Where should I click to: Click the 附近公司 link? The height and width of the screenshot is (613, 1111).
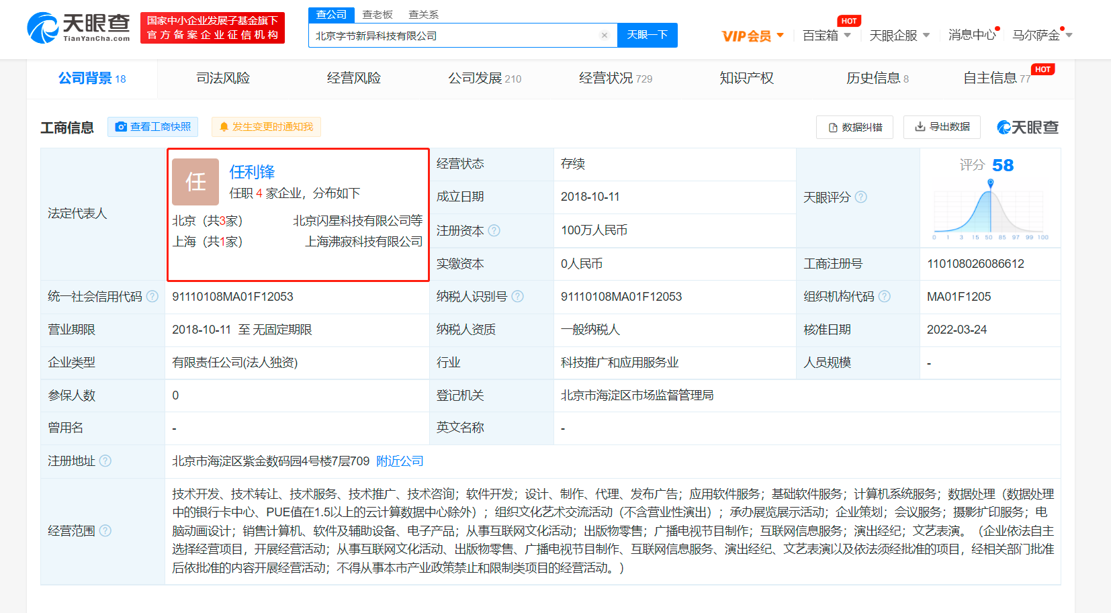[400, 461]
